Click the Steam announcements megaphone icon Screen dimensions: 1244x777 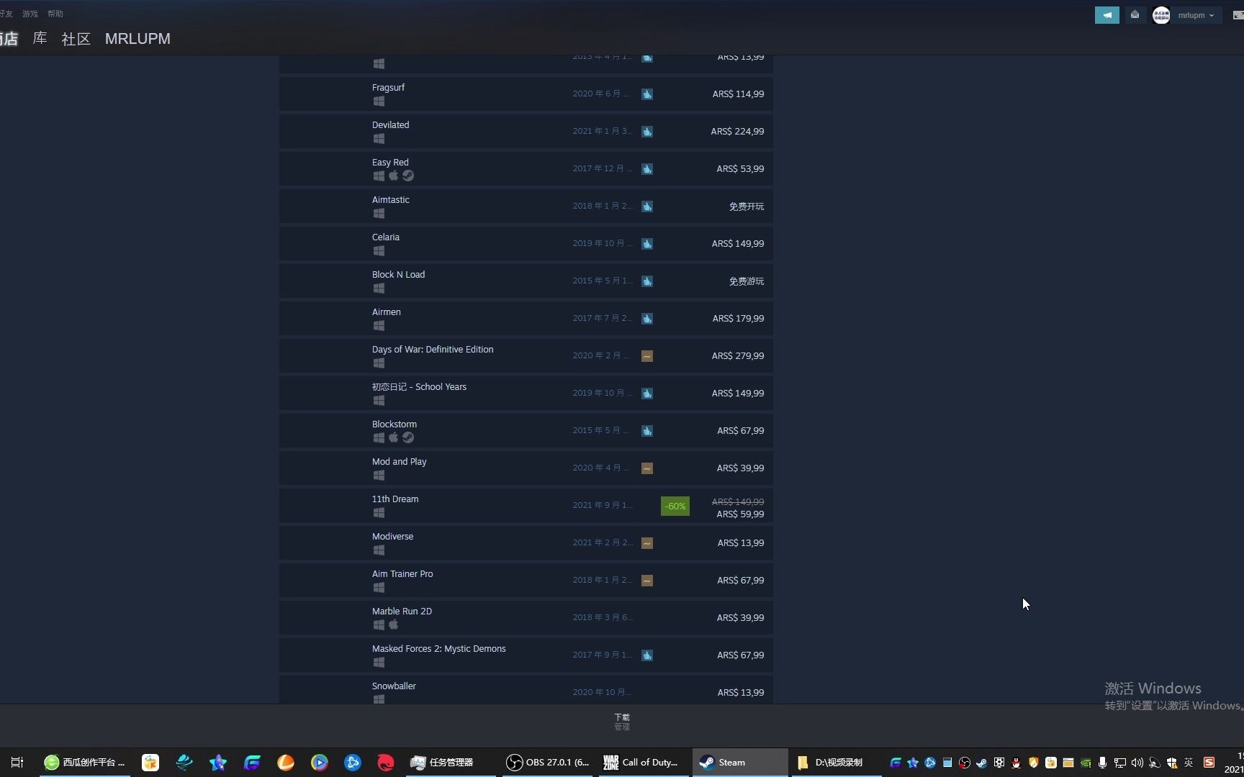click(x=1107, y=15)
